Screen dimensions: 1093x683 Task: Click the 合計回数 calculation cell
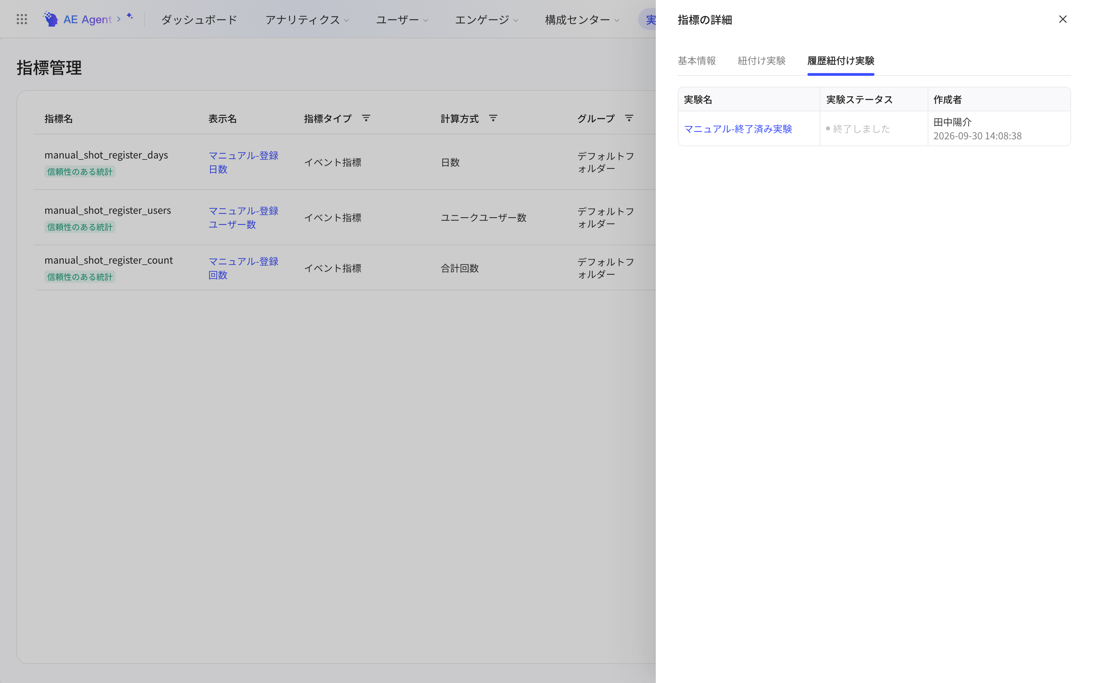(x=459, y=268)
